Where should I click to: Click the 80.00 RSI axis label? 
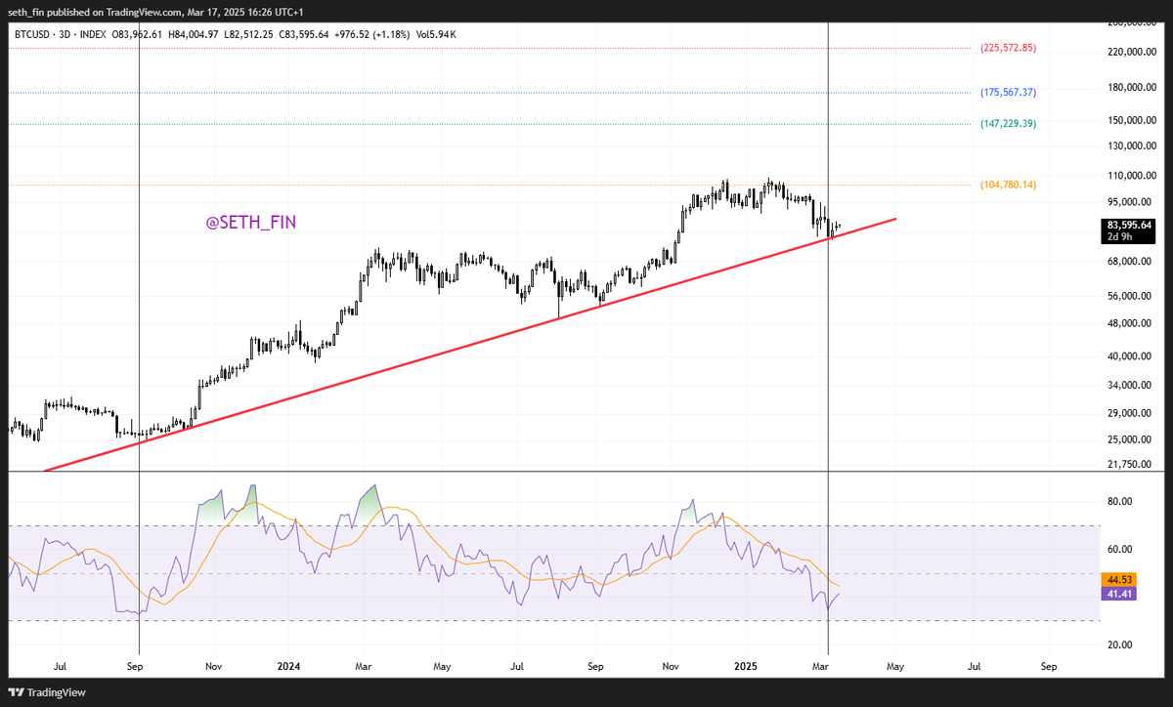1119,501
